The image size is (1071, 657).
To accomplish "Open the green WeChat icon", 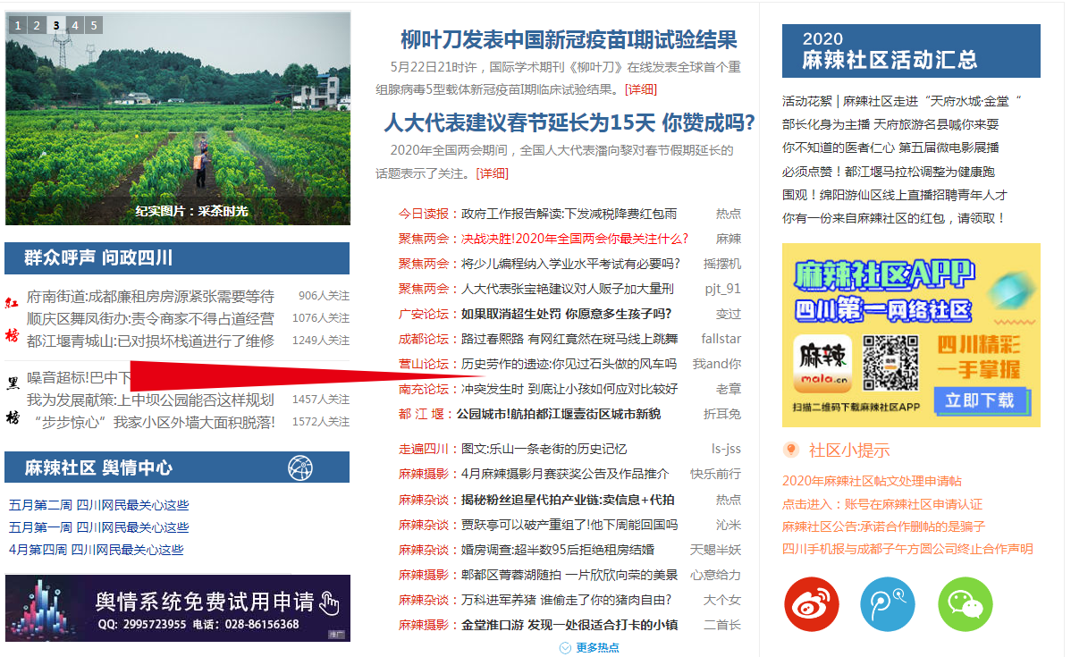I will click(x=965, y=604).
